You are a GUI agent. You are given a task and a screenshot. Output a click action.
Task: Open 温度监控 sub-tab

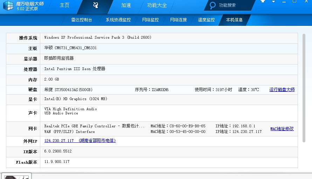pos(206,20)
